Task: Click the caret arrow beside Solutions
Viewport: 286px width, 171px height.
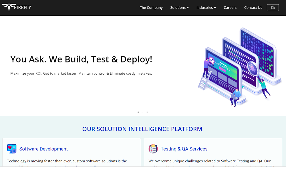Action: 188,8
